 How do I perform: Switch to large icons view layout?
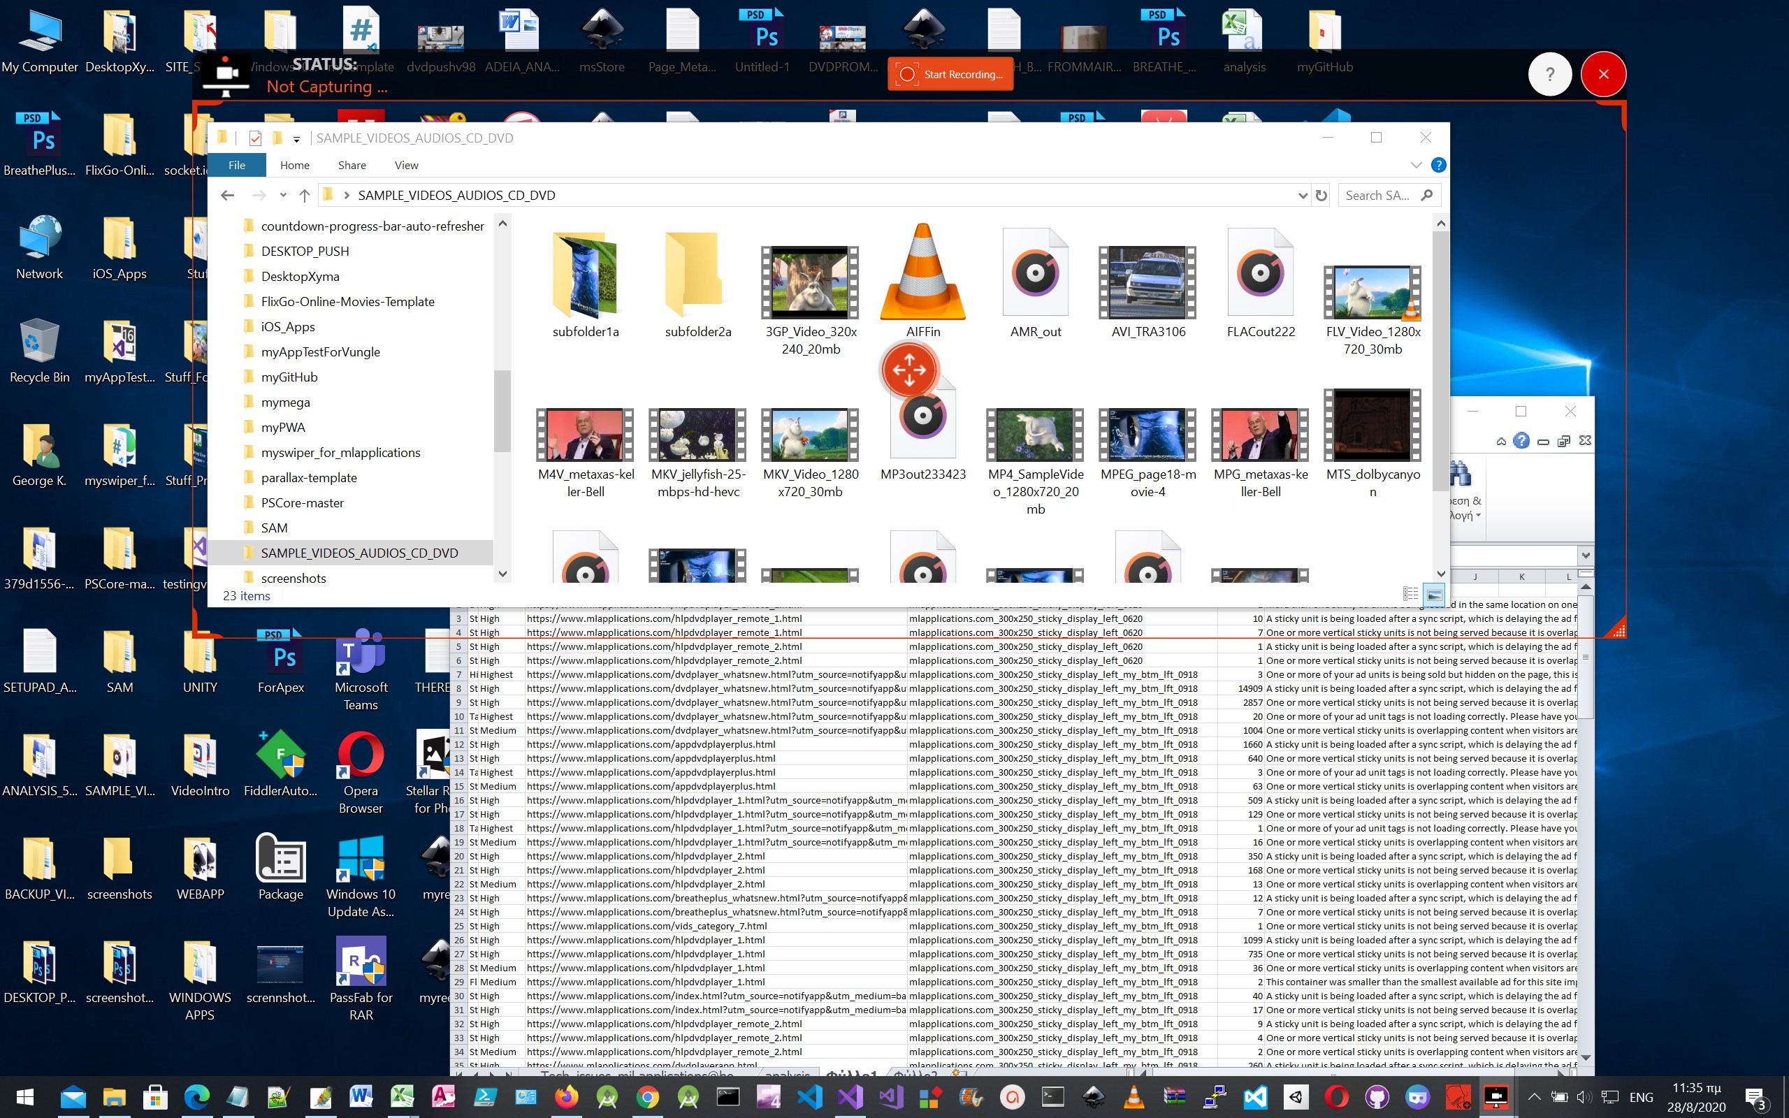point(1434,595)
